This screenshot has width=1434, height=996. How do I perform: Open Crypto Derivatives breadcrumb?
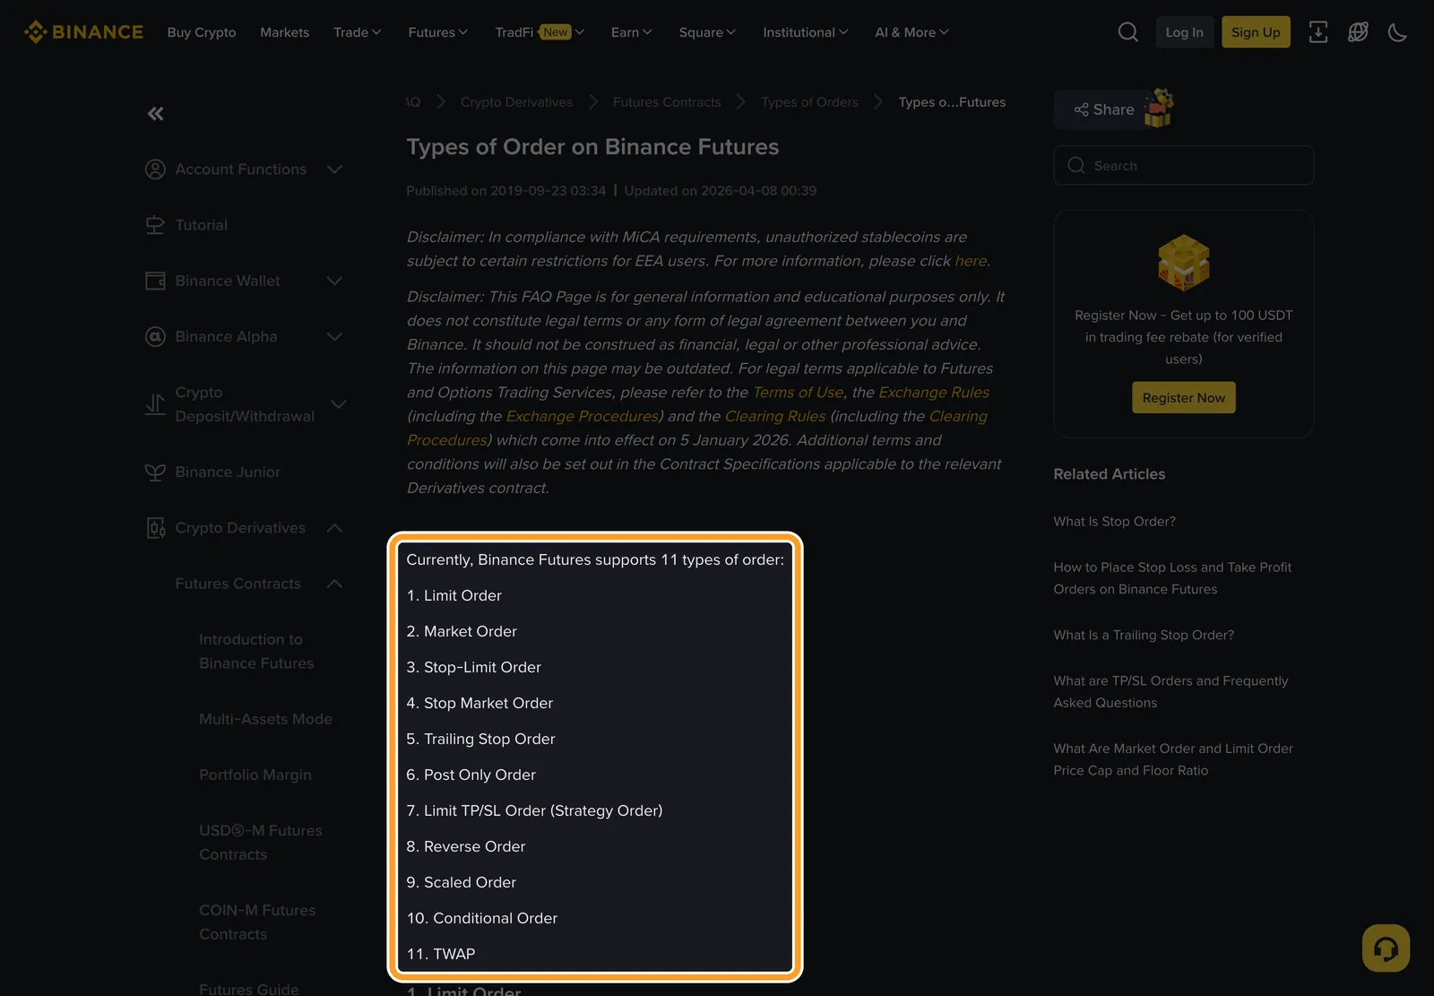pos(516,102)
